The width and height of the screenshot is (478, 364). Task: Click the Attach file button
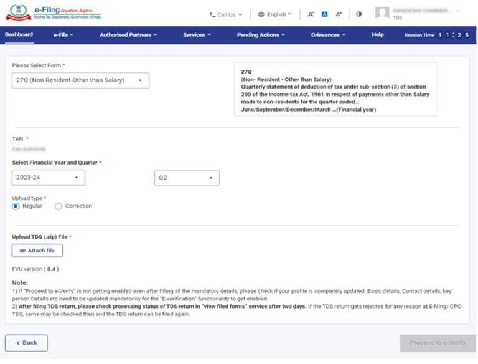click(x=37, y=251)
